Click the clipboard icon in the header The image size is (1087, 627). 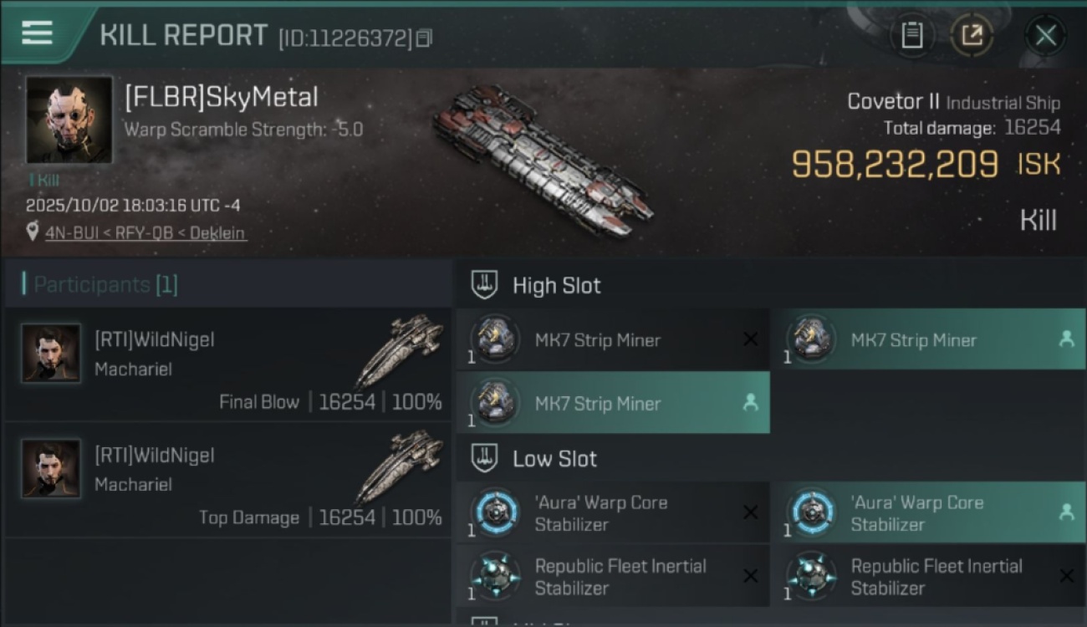(911, 35)
